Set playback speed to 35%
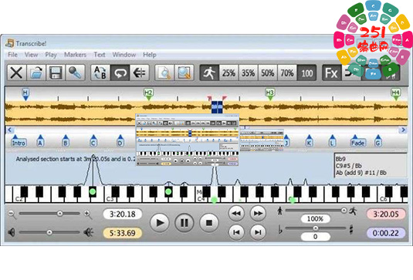 (248, 73)
